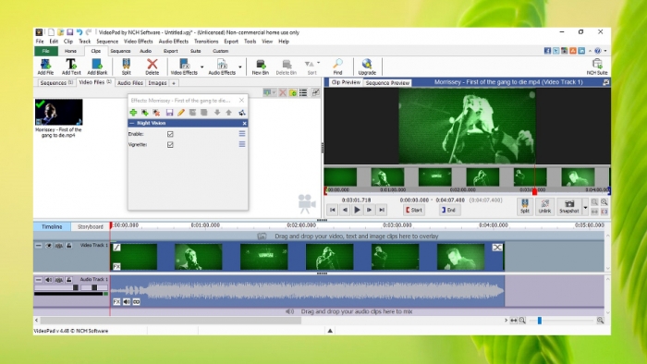Image resolution: width=647 pixels, height=364 pixels.
Task: Switch to the Sequence Preview tab
Action: [x=387, y=83]
